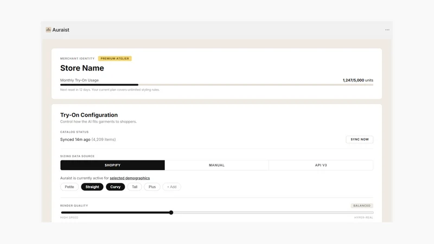The height and width of the screenshot is (244, 434).
Task: Click the Next reset in 12 days note
Action: [x=110, y=89]
